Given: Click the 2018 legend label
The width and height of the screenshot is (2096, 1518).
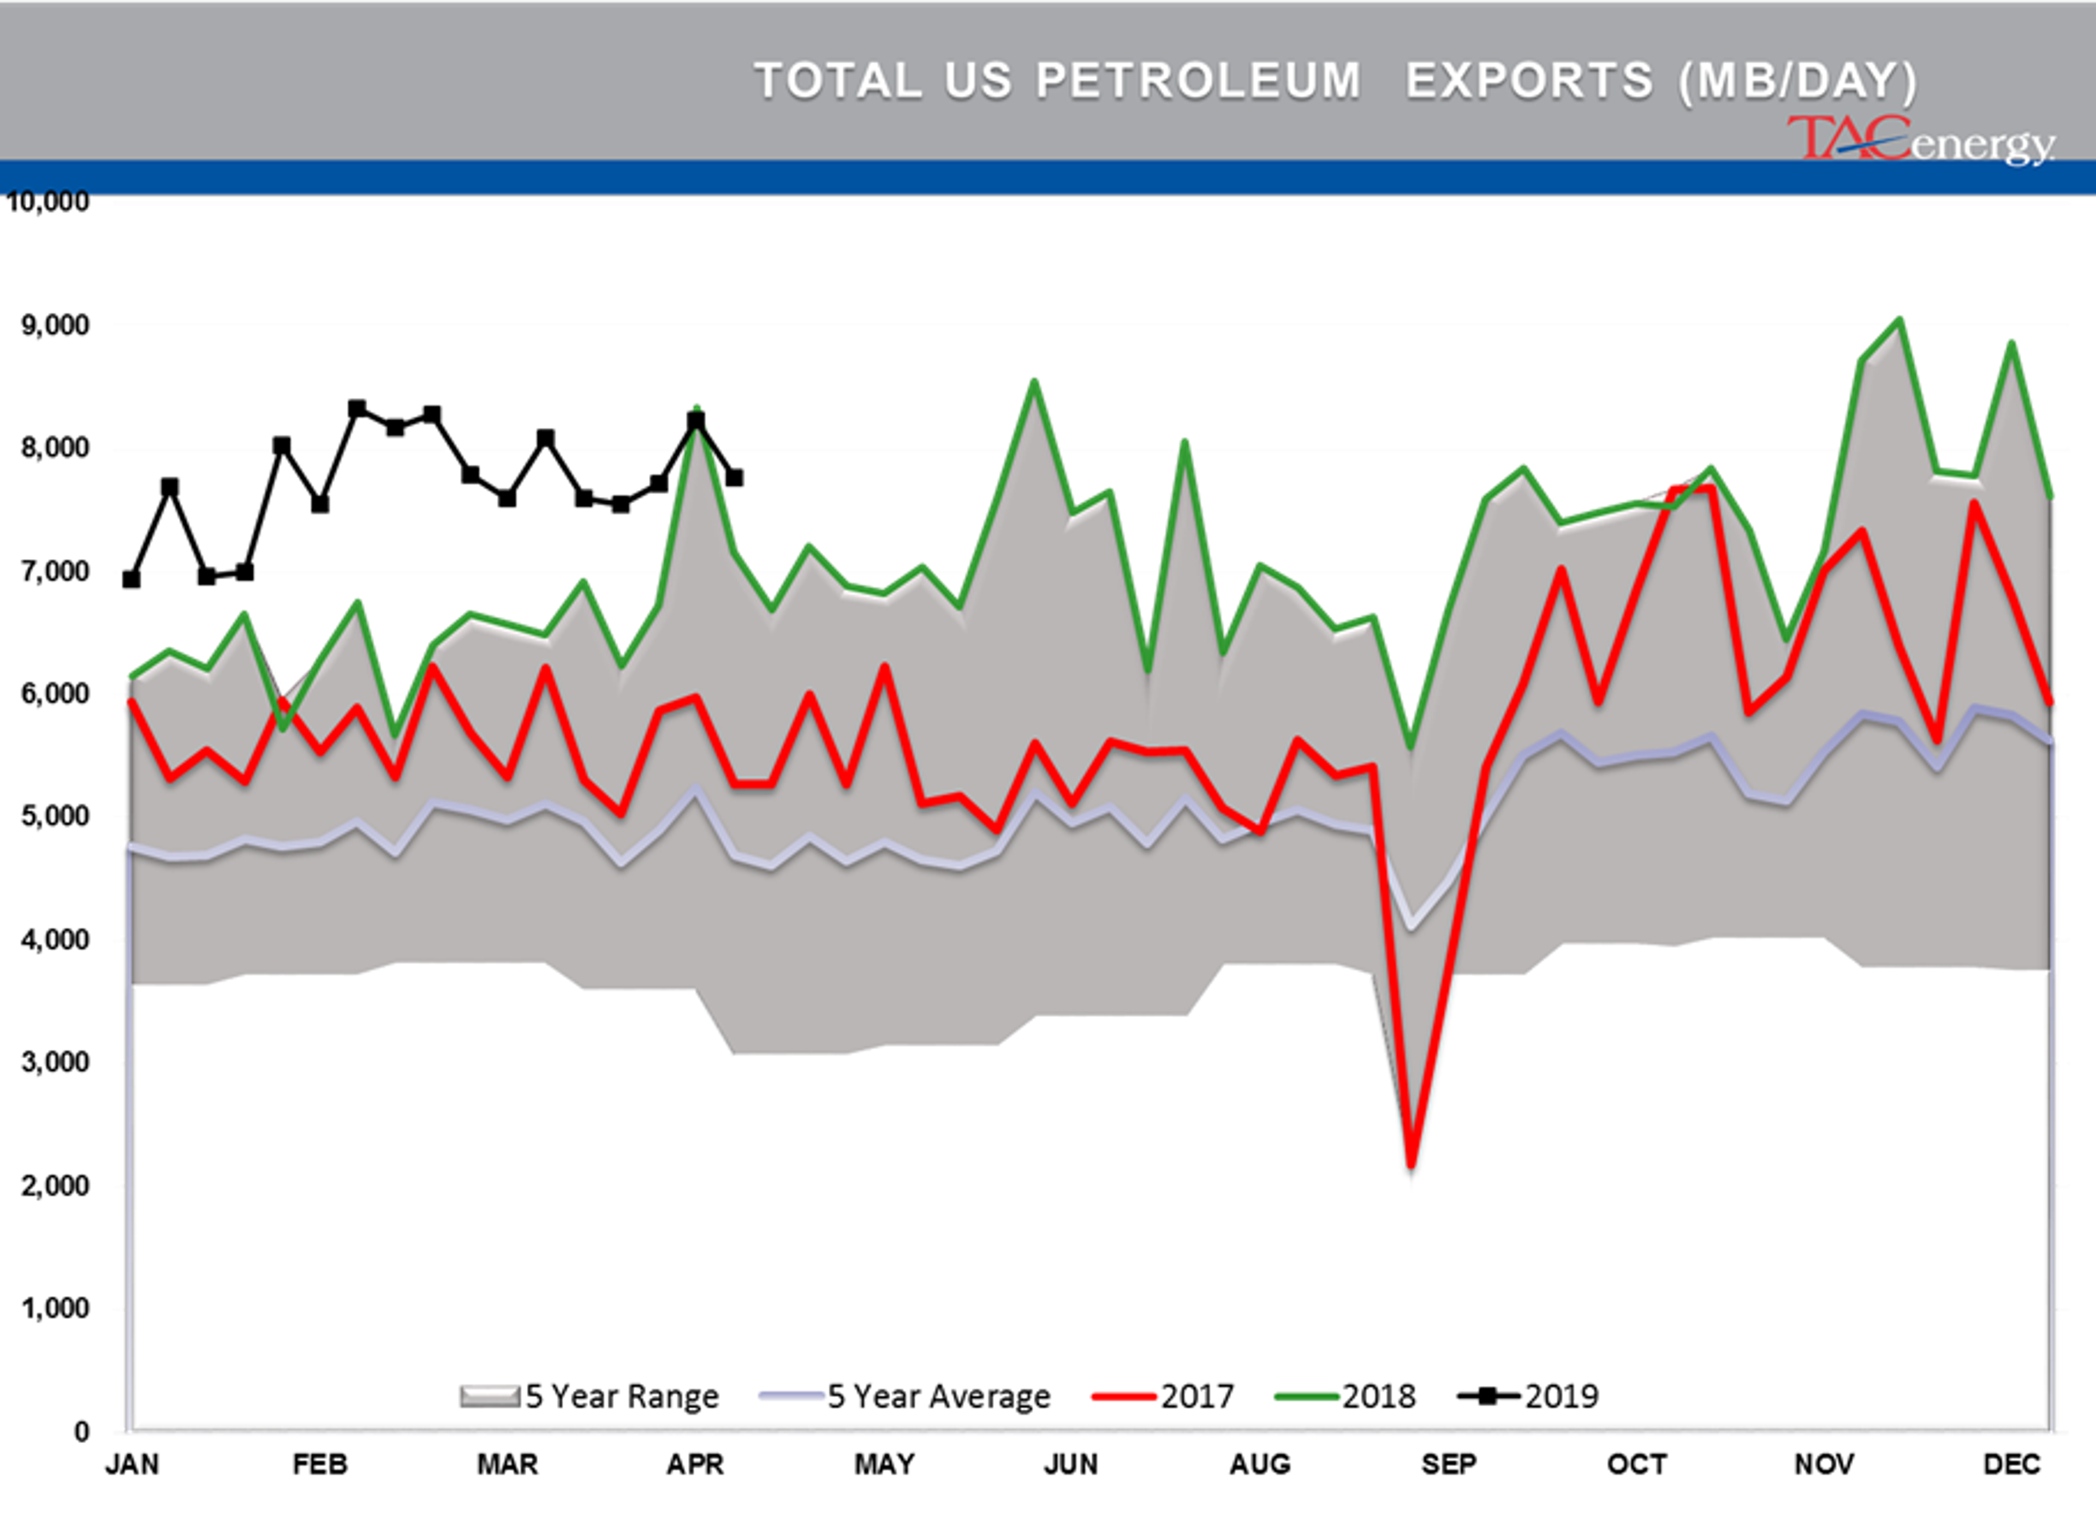Looking at the screenshot, I should [1379, 1396].
